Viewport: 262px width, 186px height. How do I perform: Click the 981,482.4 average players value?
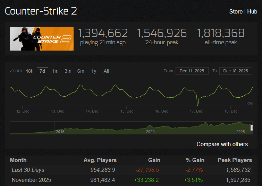coord(103,180)
